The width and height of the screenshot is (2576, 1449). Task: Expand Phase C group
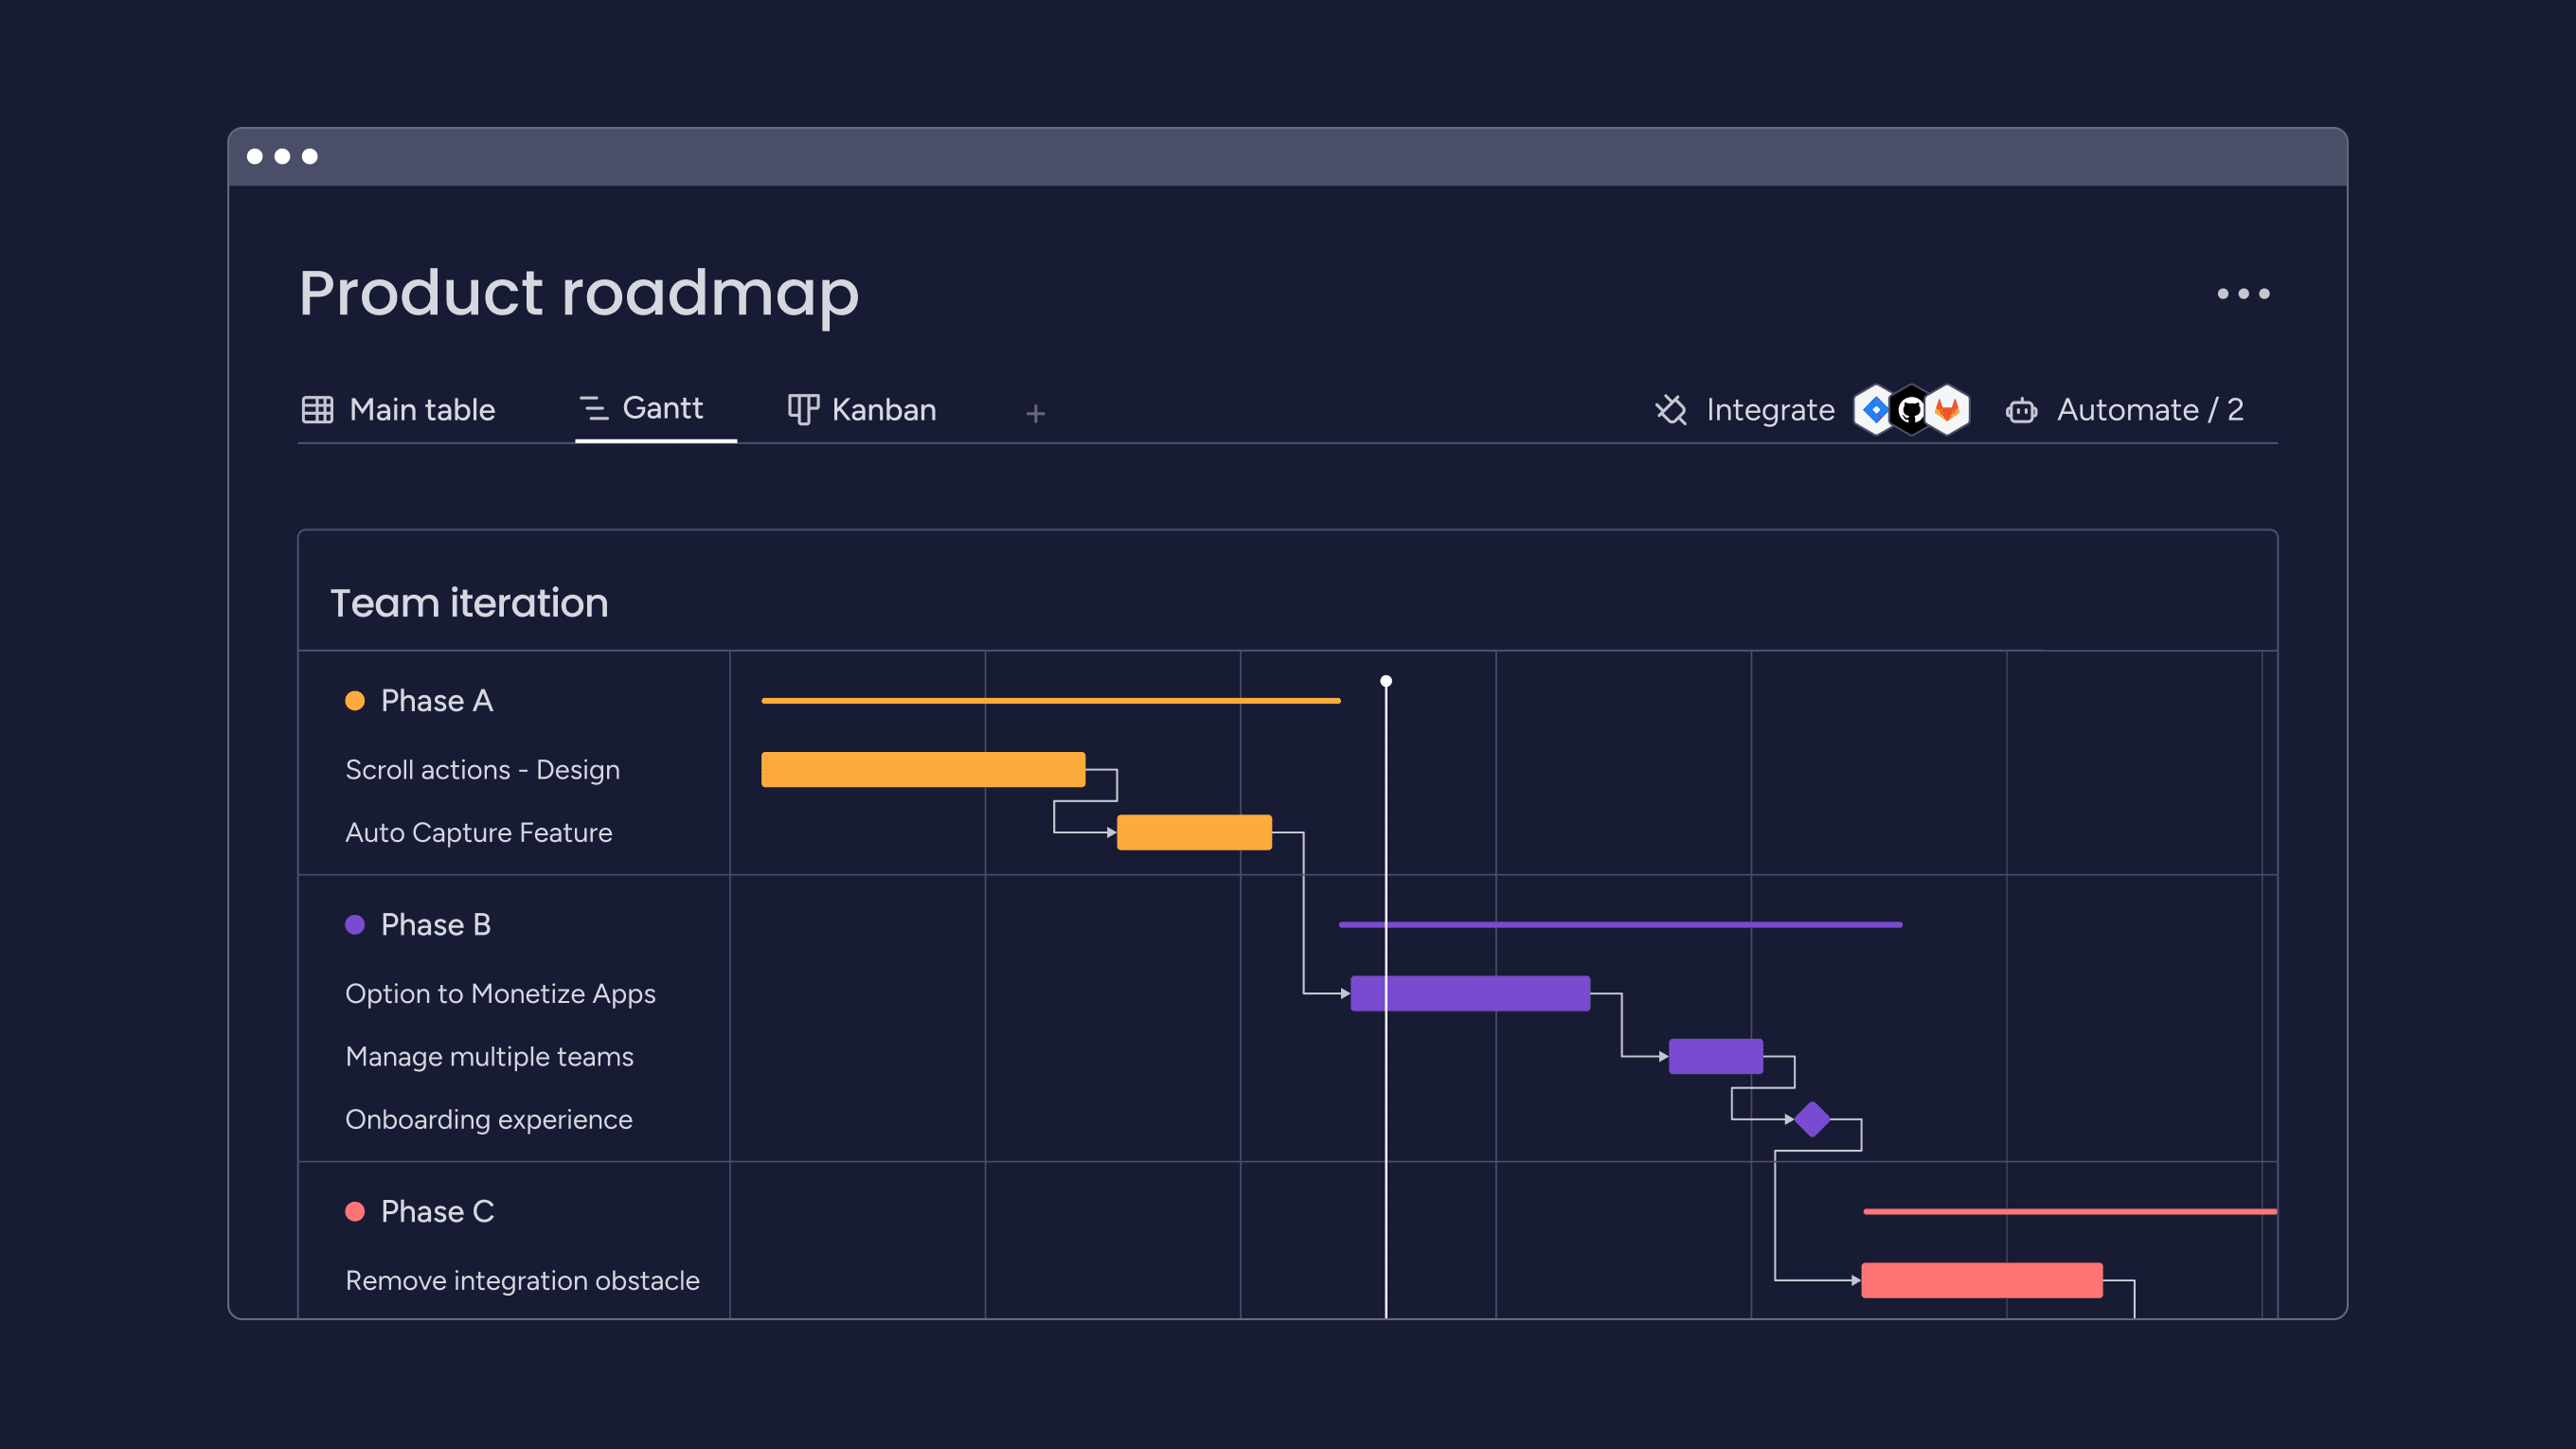coord(436,1212)
